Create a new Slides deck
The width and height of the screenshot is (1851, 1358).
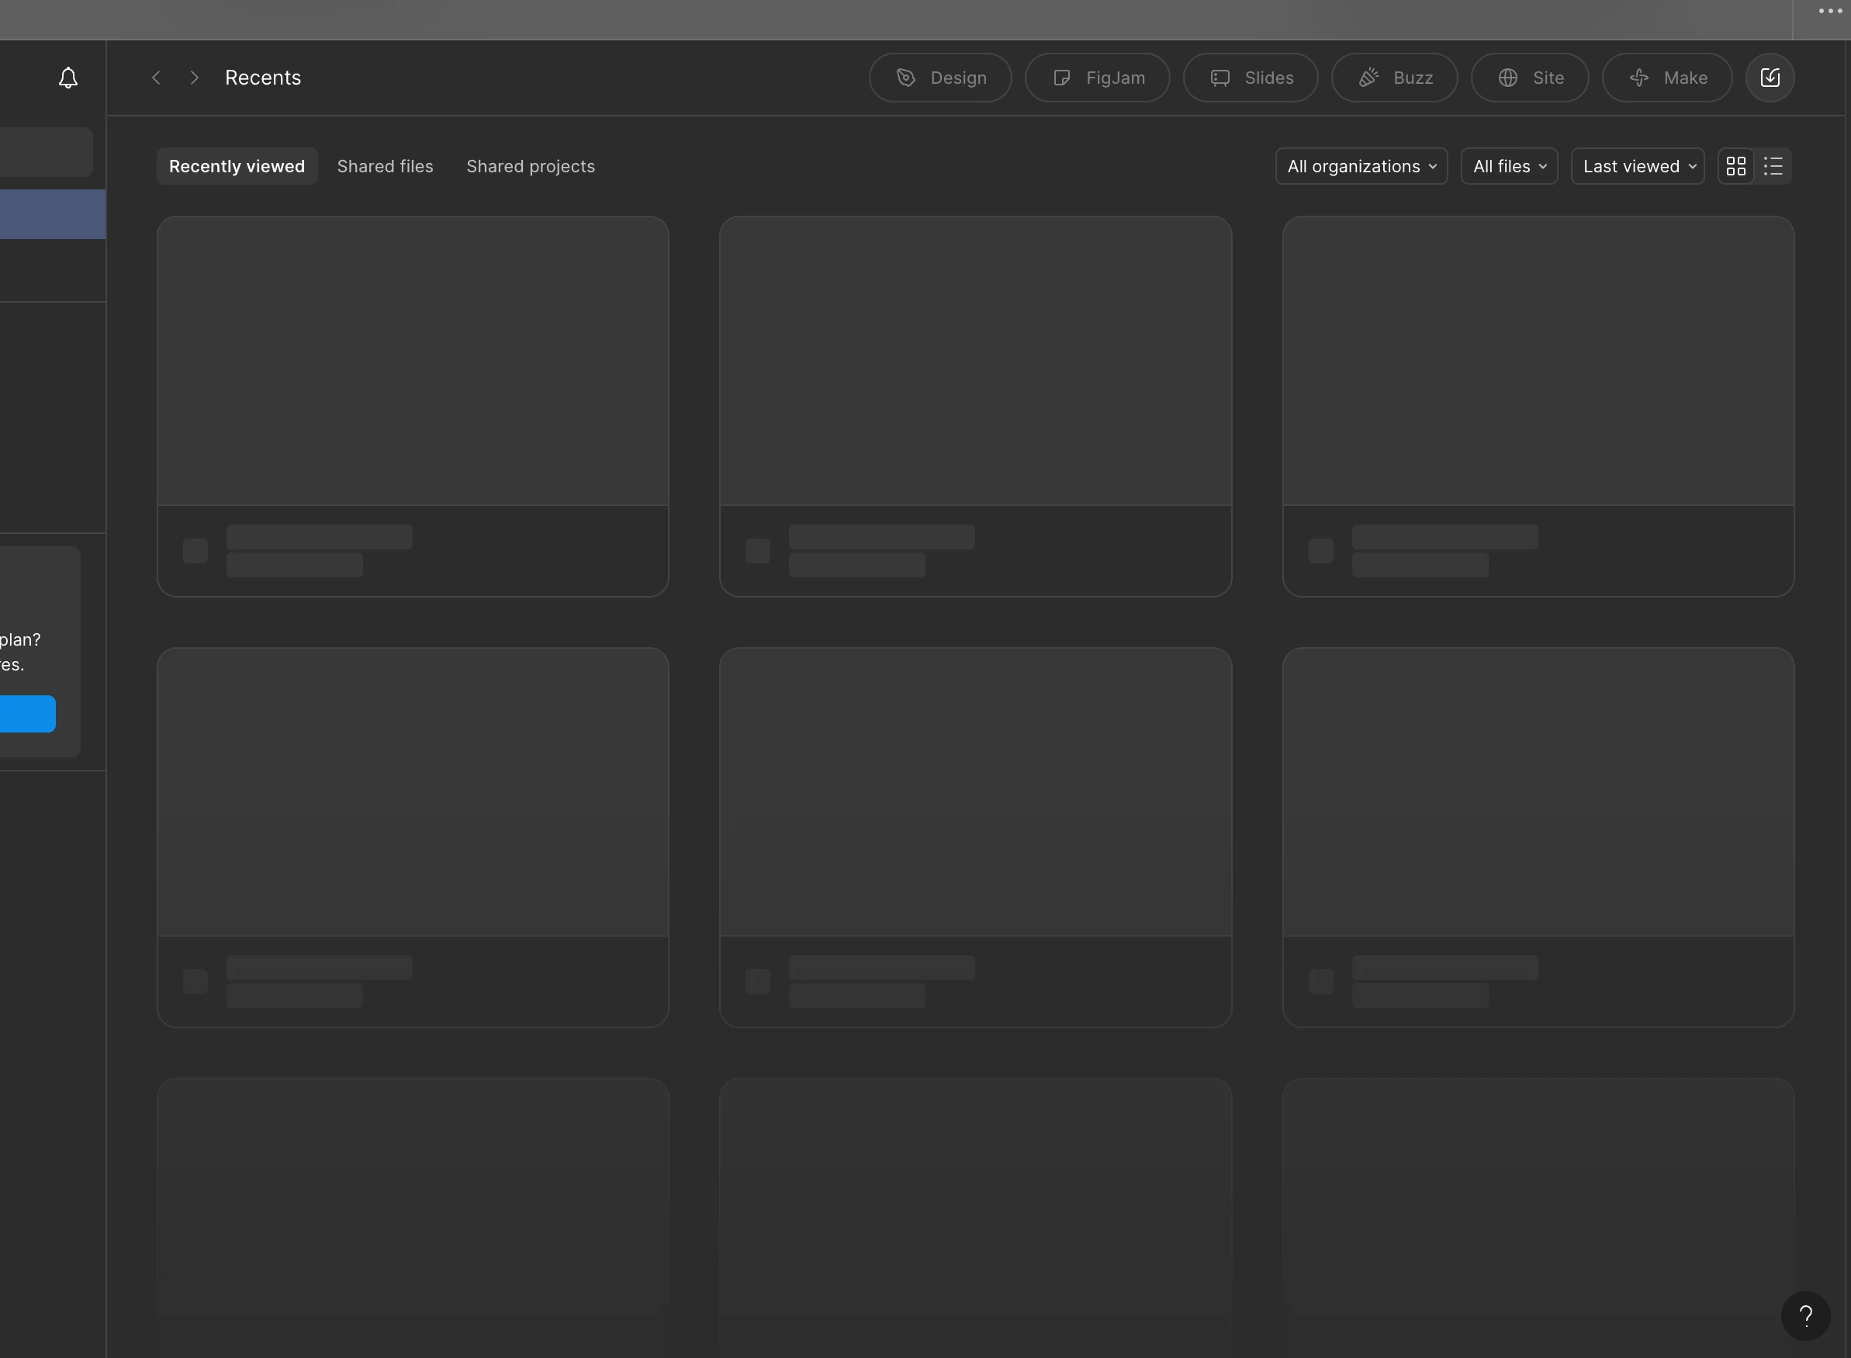(x=1250, y=78)
